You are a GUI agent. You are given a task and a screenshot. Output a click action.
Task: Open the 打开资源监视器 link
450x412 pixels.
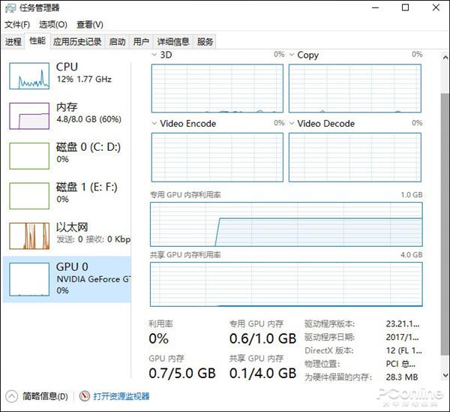[x=121, y=396]
